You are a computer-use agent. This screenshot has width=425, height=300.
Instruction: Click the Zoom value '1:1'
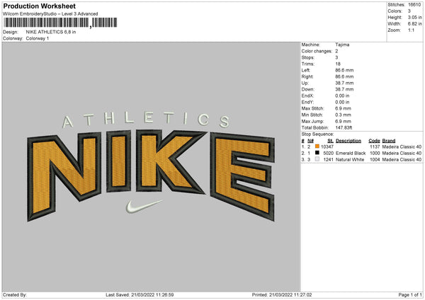[x=411, y=30]
